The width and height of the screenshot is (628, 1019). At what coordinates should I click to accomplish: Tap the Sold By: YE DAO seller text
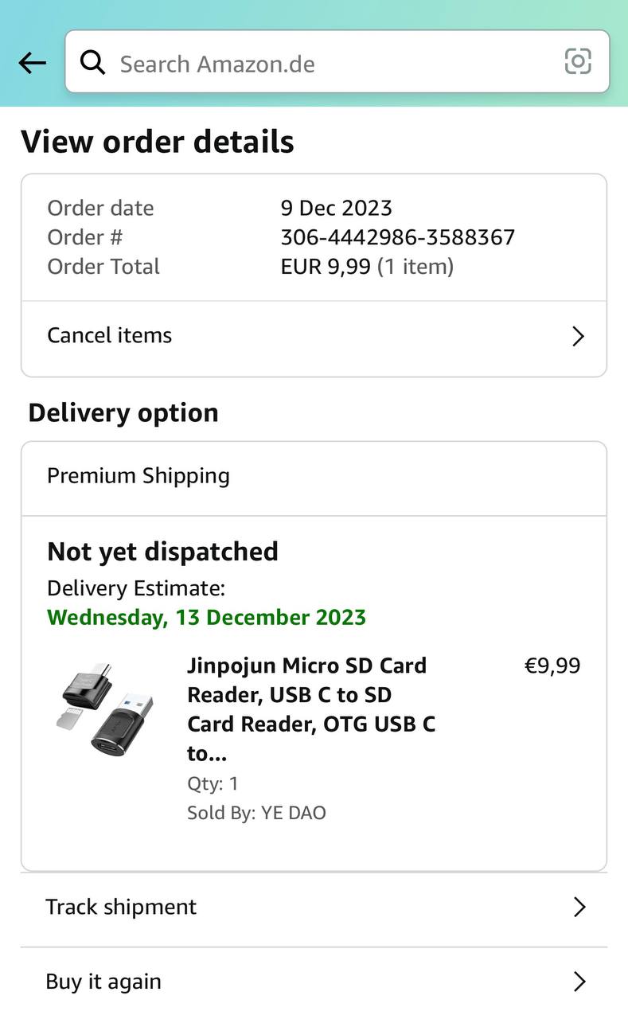[256, 813]
